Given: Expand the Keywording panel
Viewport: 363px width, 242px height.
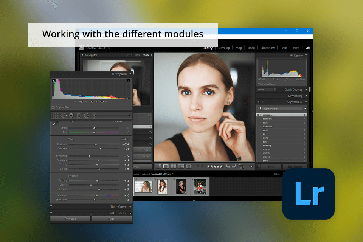Looking at the screenshot, I should tap(306, 96).
